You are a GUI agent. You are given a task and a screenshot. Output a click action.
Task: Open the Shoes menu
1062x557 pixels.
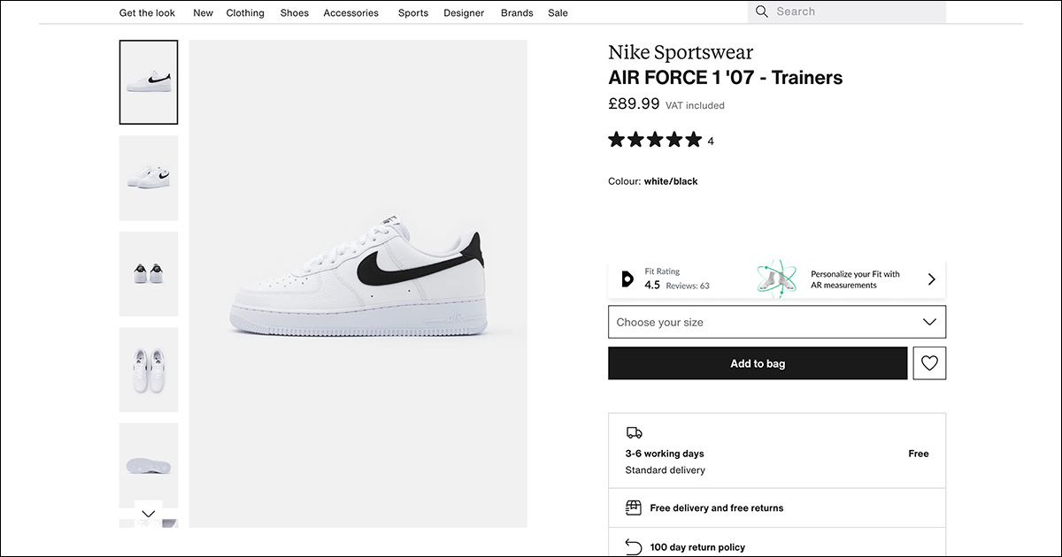tap(295, 13)
